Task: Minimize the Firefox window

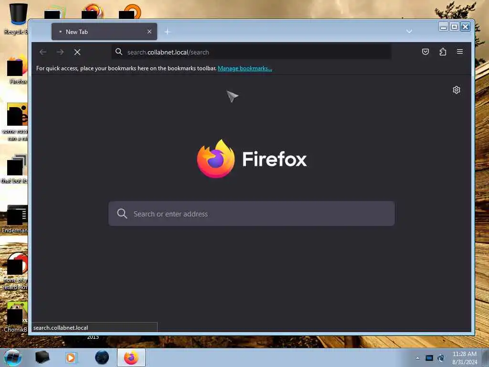Action: pos(443,27)
